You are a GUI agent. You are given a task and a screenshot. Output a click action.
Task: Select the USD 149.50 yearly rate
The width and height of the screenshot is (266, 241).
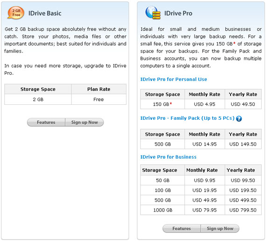click(x=243, y=144)
